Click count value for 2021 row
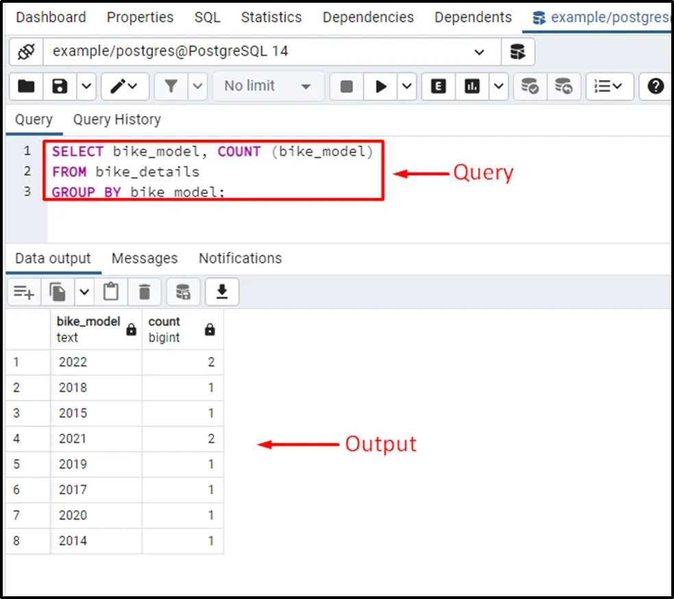The height and width of the screenshot is (599, 674). pos(182,438)
